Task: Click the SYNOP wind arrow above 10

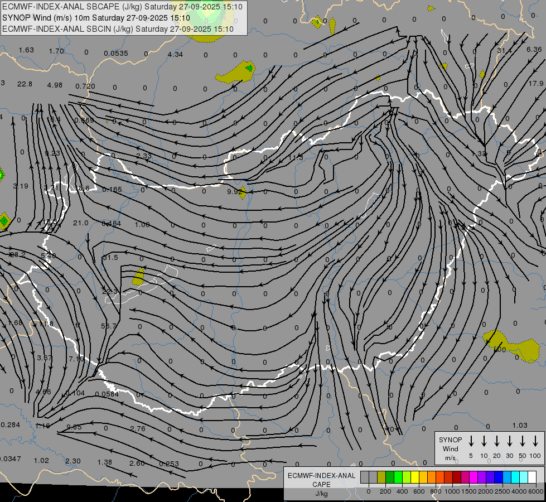Action: 484,441
